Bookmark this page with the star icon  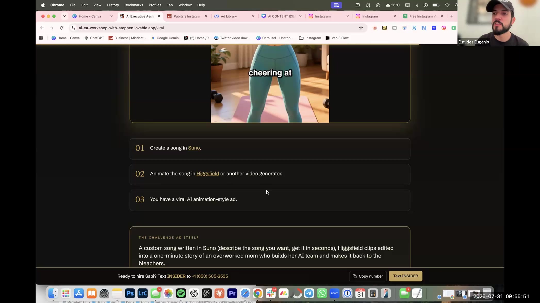click(361, 28)
